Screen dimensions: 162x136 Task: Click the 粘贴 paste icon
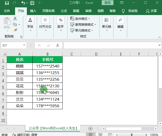pos(7,21)
